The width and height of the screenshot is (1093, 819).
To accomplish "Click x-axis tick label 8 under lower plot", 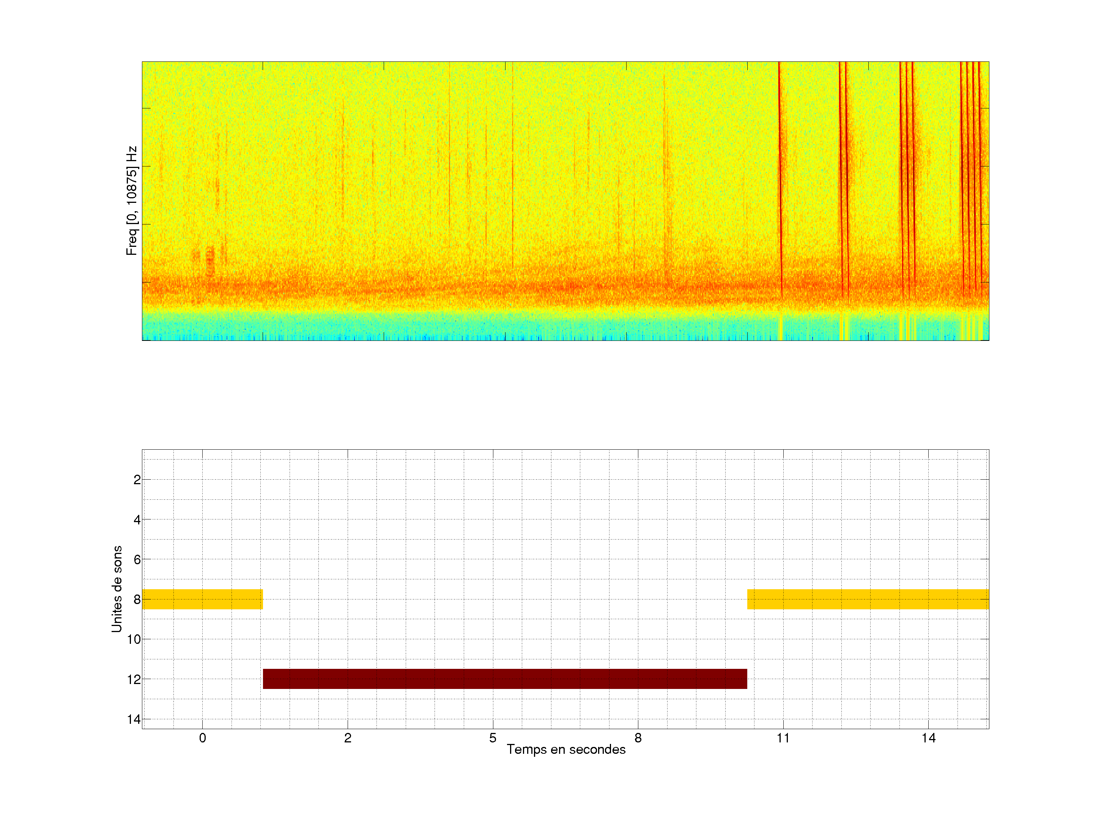I will (x=638, y=738).
